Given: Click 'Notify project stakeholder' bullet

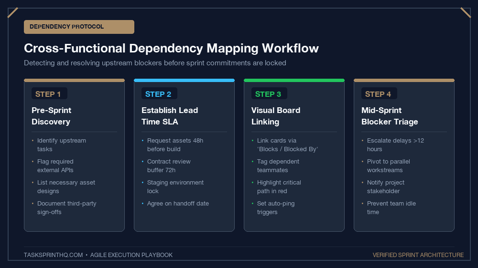Looking at the screenshot, I should coord(386,187).
